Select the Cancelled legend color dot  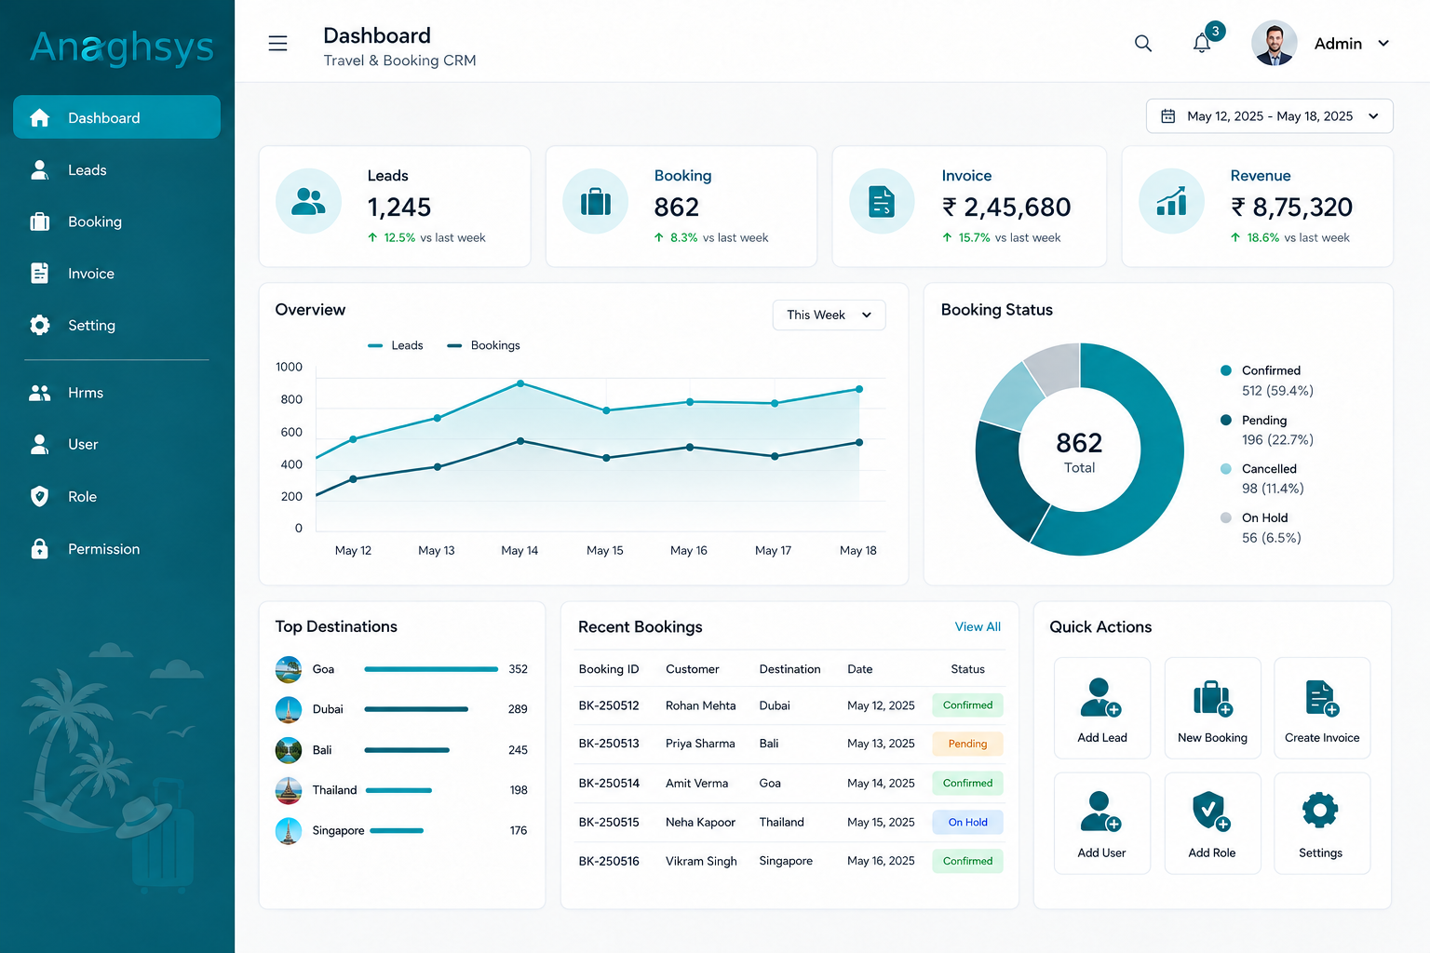[x=1226, y=469]
